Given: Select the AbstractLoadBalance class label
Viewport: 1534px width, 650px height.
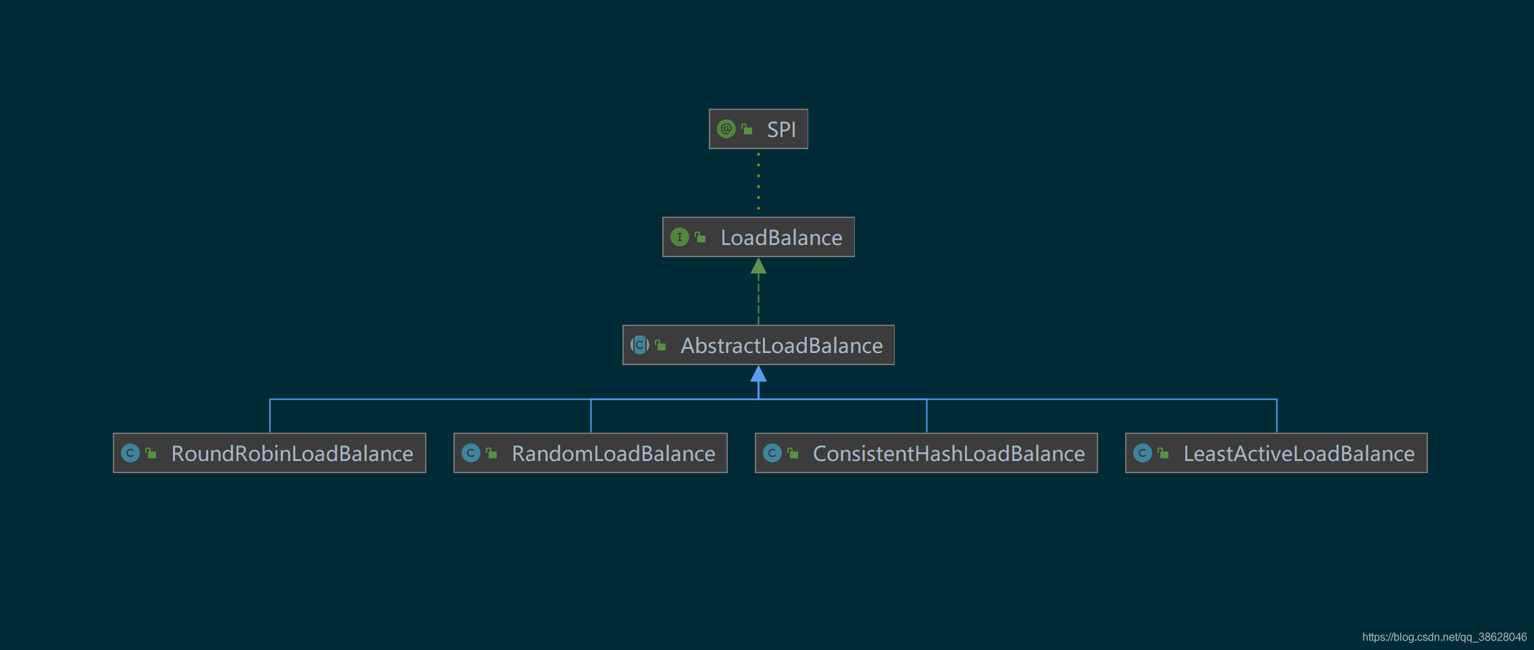Looking at the screenshot, I should point(781,346).
